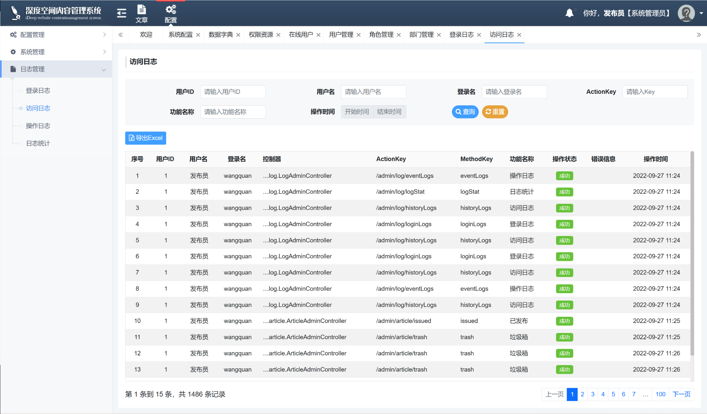The width and height of the screenshot is (707, 414).
Task: Click the 导出Excel button
Action: pyautogui.click(x=145, y=138)
